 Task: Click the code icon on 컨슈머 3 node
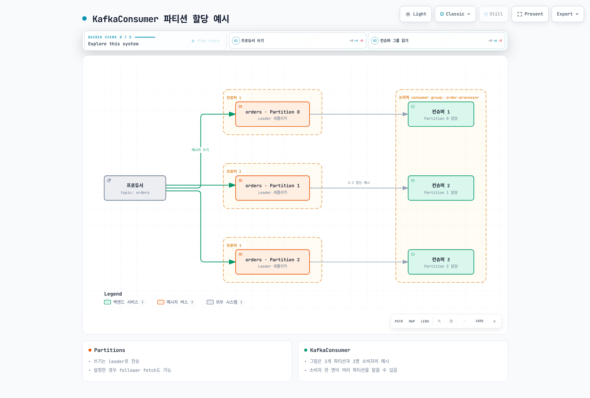click(413, 254)
